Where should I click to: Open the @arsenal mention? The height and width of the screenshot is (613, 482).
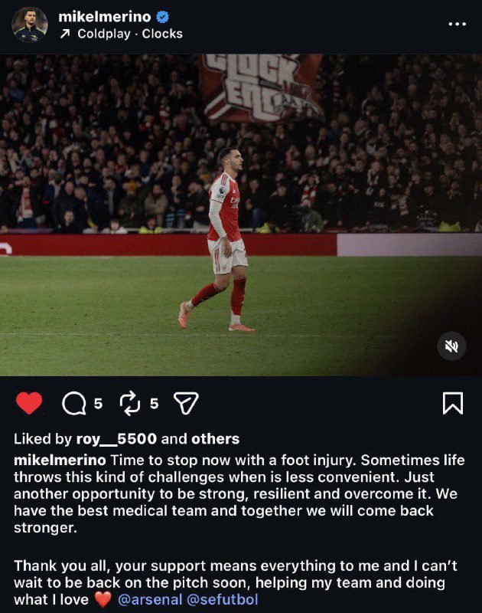tap(150, 599)
